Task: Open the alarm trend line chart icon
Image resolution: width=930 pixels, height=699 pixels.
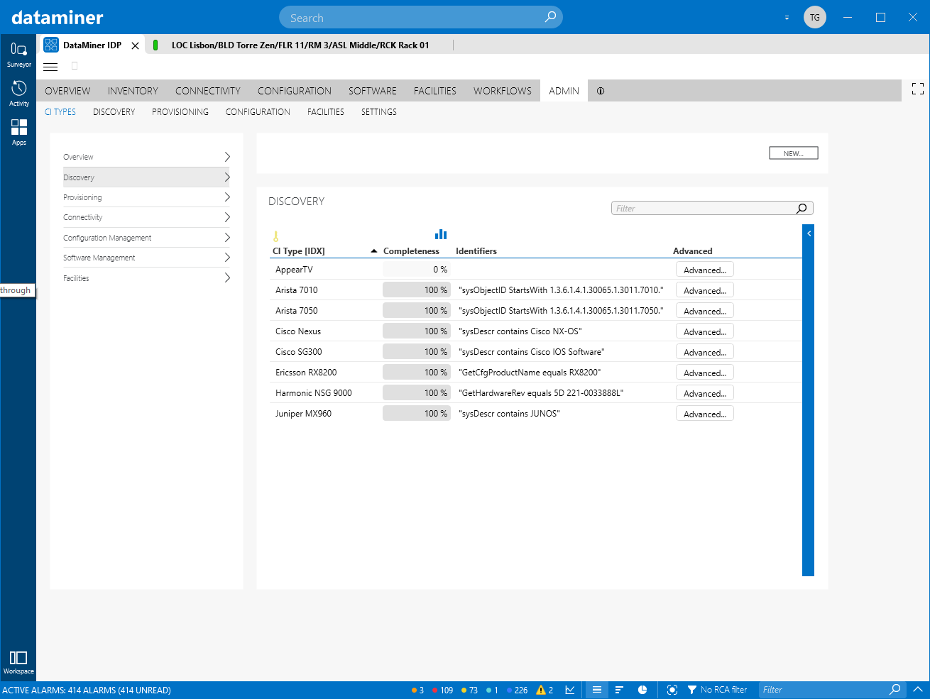Action: (x=570, y=690)
